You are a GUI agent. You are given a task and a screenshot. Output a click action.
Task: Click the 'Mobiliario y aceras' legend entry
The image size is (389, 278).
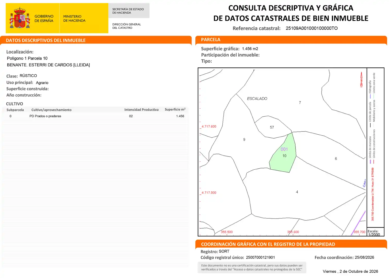coord(374,113)
